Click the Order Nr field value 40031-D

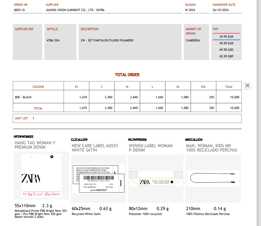point(19,10)
